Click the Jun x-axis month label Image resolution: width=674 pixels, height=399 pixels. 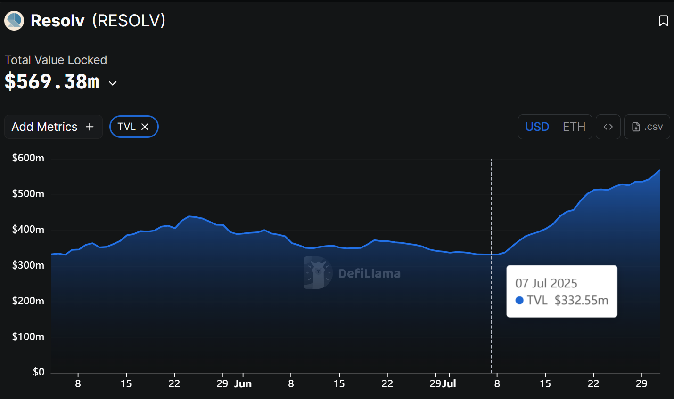(243, 384)
